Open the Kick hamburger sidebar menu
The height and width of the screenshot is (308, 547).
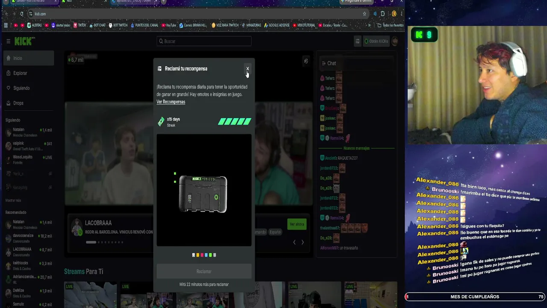pos(8,41)
